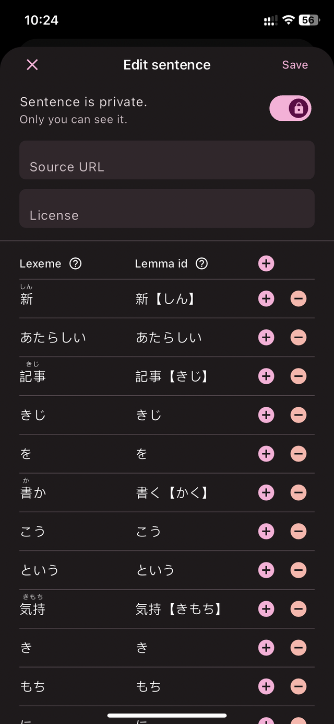The width and height of the screenshot is (334, 724).
Task: Edit the lemma id 書く【かく】
Action: tap(172, 493)
